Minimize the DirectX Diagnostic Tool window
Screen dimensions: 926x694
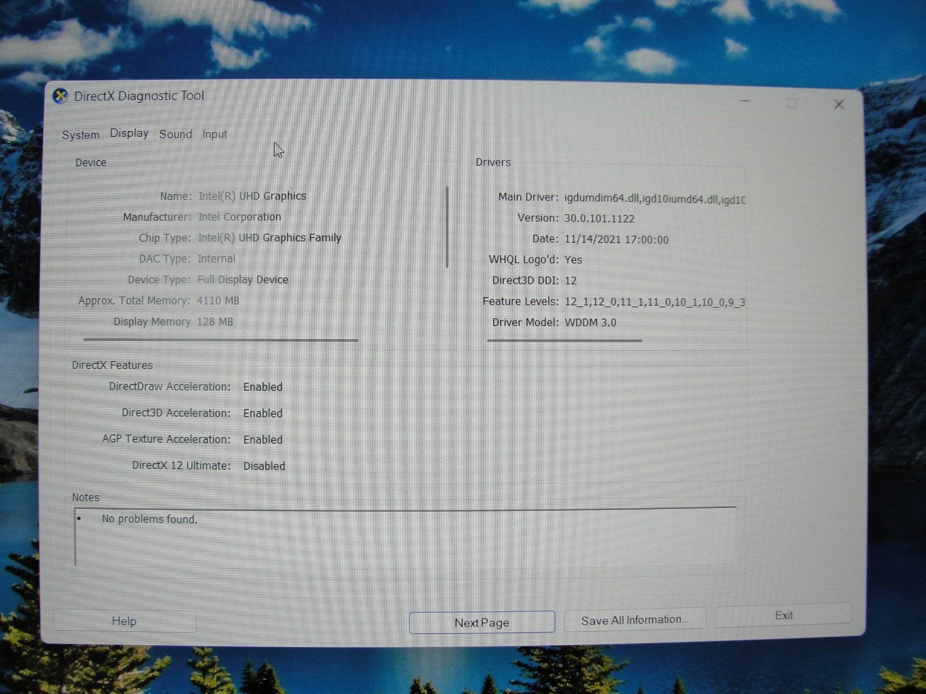tap(744, 100)
